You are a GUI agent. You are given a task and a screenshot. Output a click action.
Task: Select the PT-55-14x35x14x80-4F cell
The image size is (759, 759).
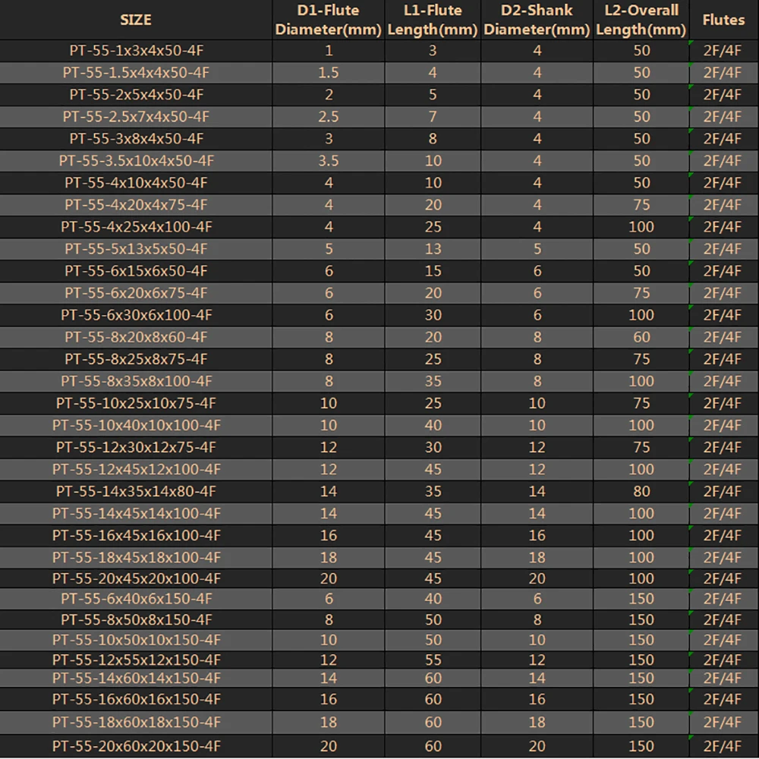tap(136, 491)
